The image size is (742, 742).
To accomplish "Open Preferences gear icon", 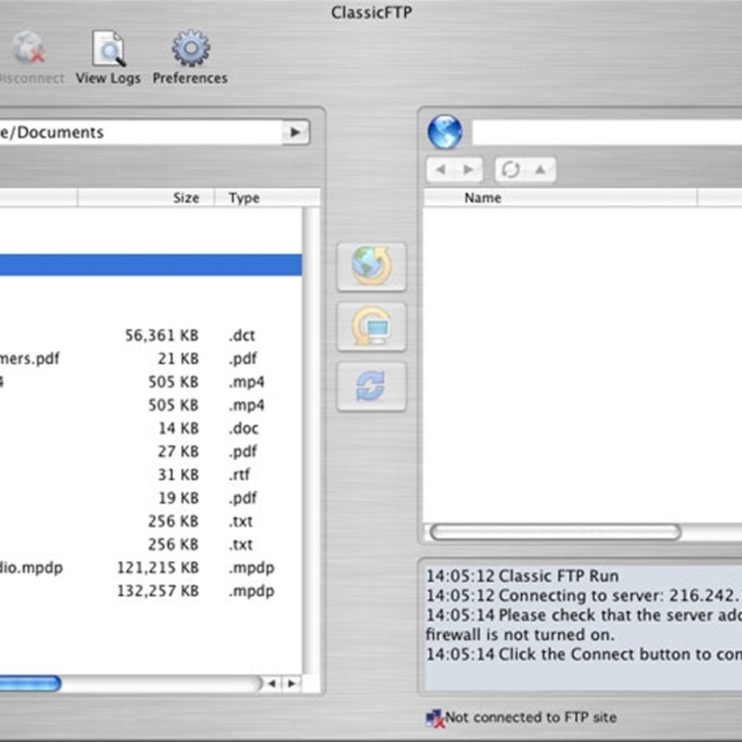I will 191,49.
